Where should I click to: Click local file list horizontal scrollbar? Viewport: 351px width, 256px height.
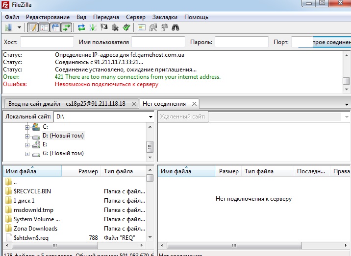coord(55,246)
